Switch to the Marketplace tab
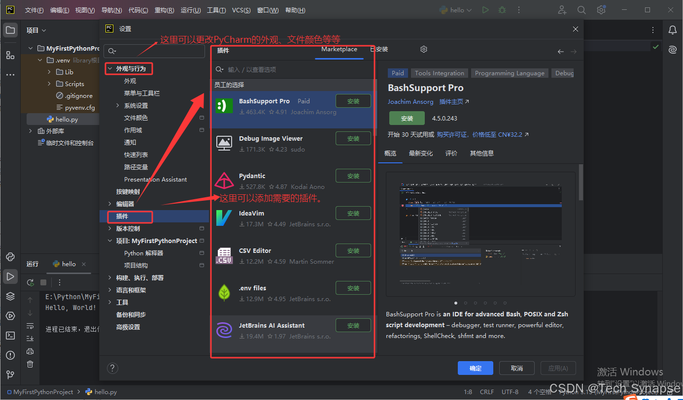 tap(339, 49)
